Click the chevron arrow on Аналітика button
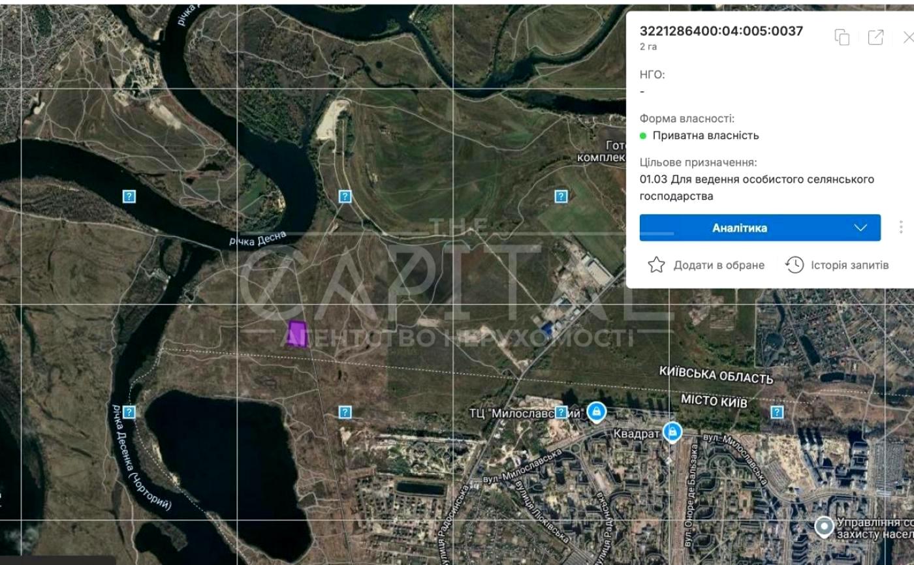Image resolution: width=914 pixels, height=565 pixels. point(860,228)
